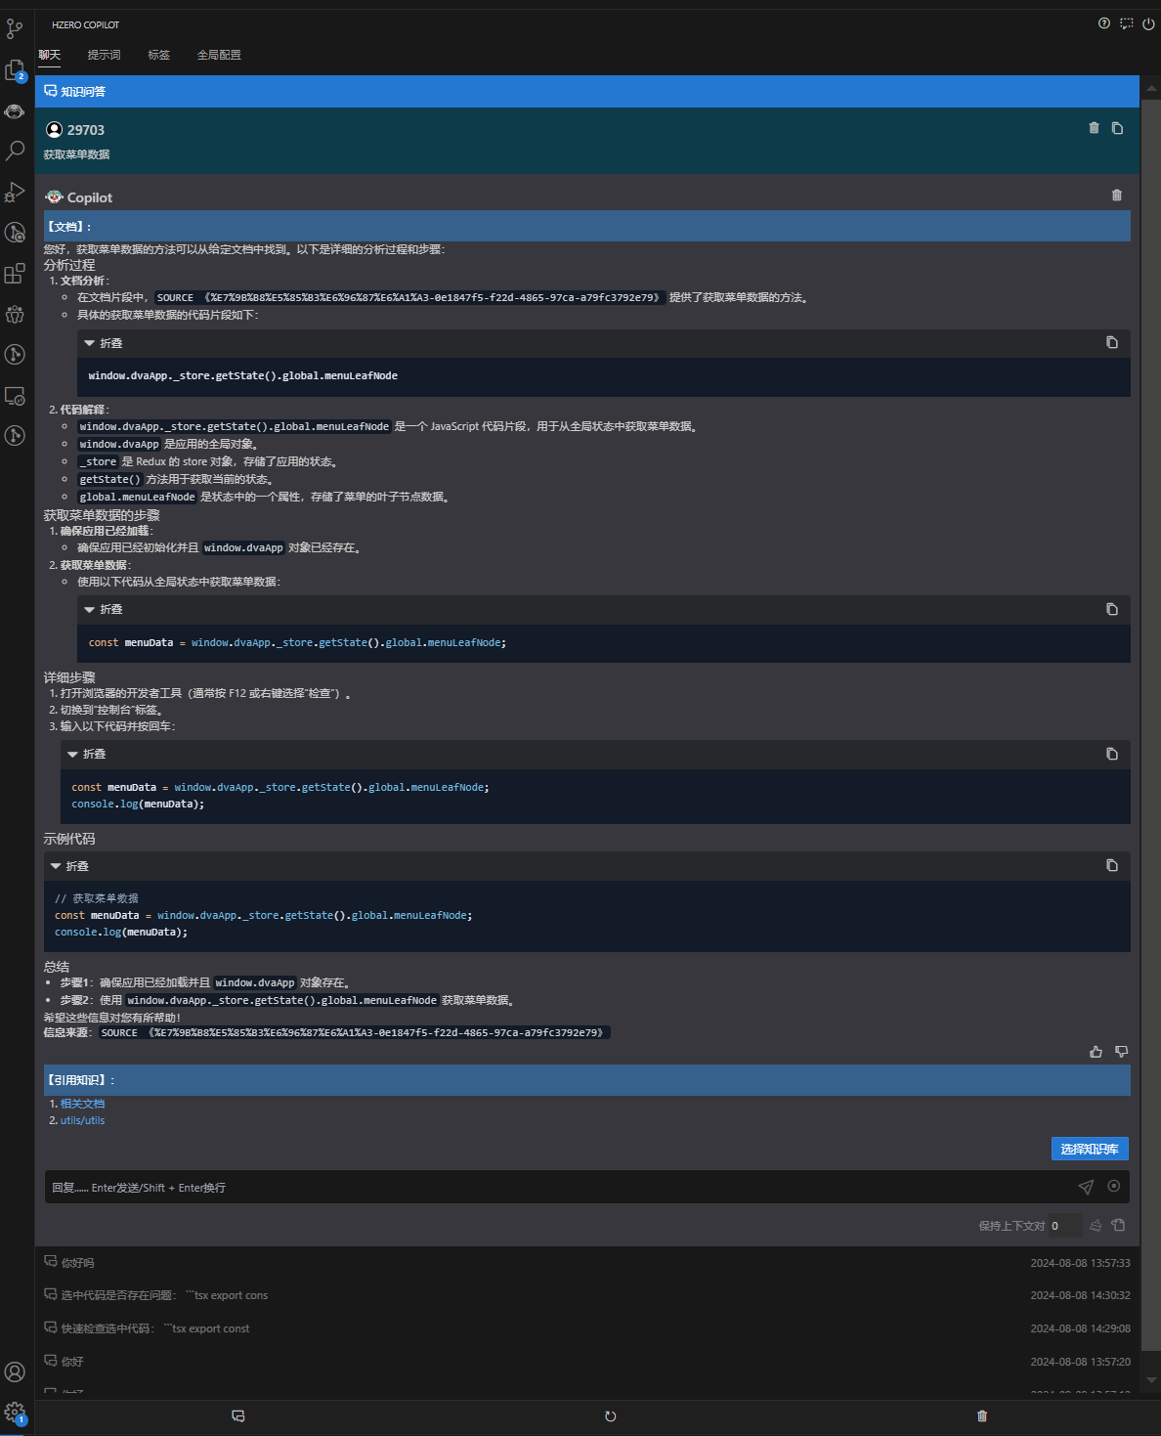1161x1436 pixels.
Task: Click the 选择知识库 button
Action: 1090,1149
